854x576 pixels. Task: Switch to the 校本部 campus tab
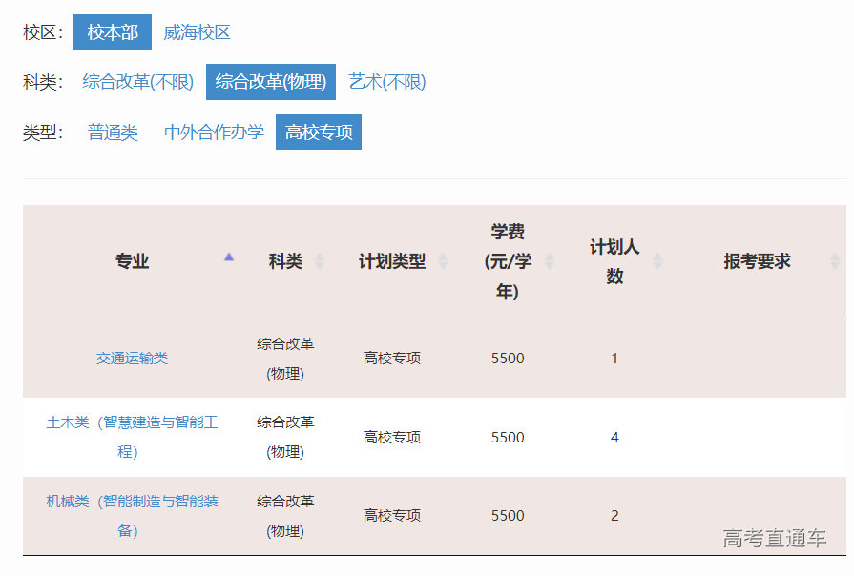point(112,31)
